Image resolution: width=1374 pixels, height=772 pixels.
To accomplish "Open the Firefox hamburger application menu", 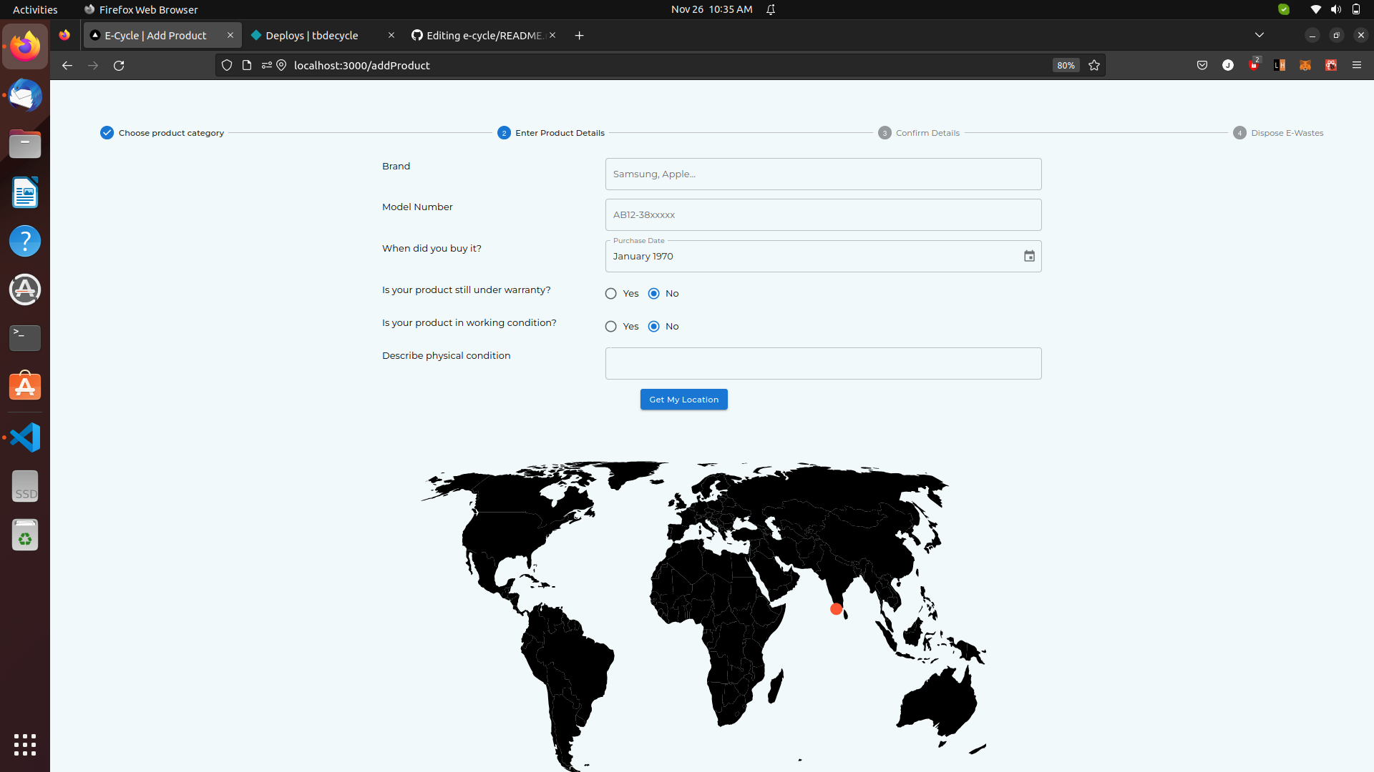I will tap(1357, 65).
